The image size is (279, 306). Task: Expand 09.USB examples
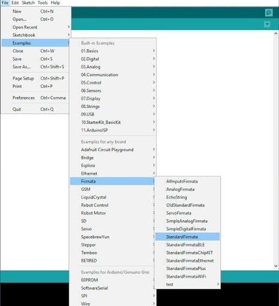pyautogui.click(x=113, y=115)
